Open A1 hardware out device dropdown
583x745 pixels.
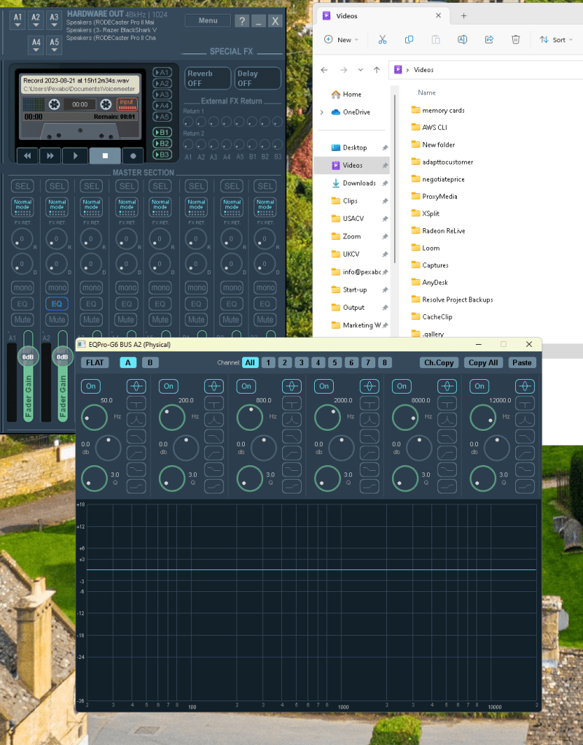(17, 20)
